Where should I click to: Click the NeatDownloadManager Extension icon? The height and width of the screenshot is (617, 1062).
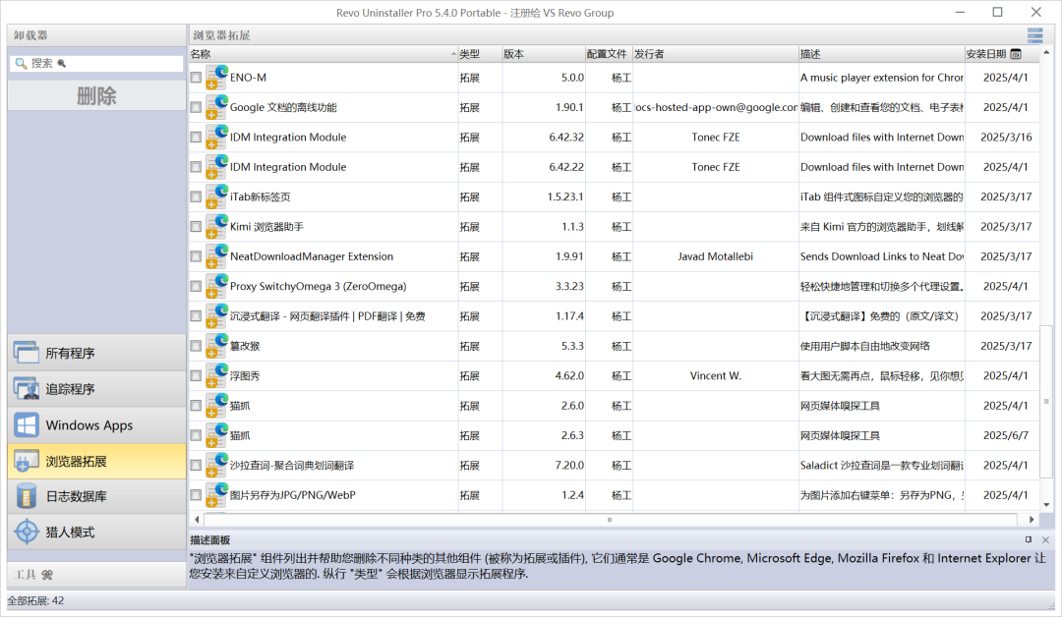coord(216,255)
